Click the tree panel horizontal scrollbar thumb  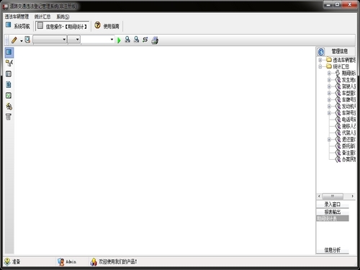click(x=333, y=197)
